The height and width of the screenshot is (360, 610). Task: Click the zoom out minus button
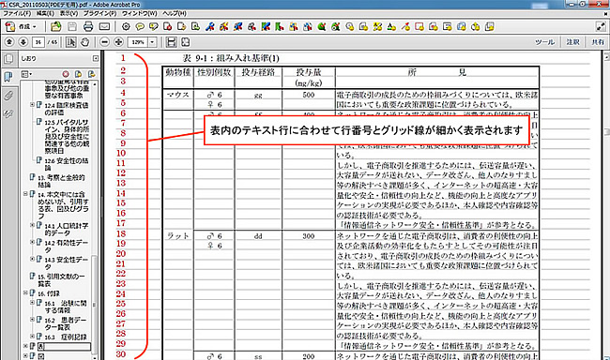(x=104, y=42)
